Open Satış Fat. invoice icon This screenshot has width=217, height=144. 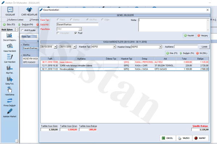tap(9, 79)
